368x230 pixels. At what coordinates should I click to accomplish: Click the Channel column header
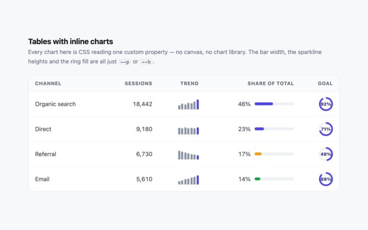48,83
